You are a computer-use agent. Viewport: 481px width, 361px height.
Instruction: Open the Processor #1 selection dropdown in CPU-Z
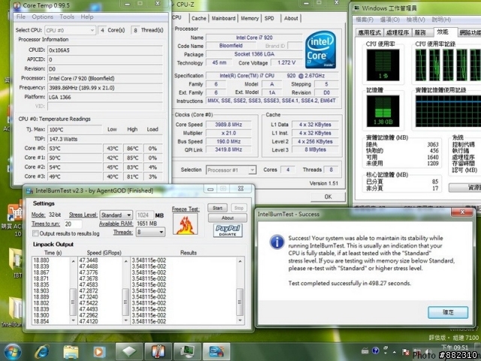pyautogui.click(x=231, y=170)
